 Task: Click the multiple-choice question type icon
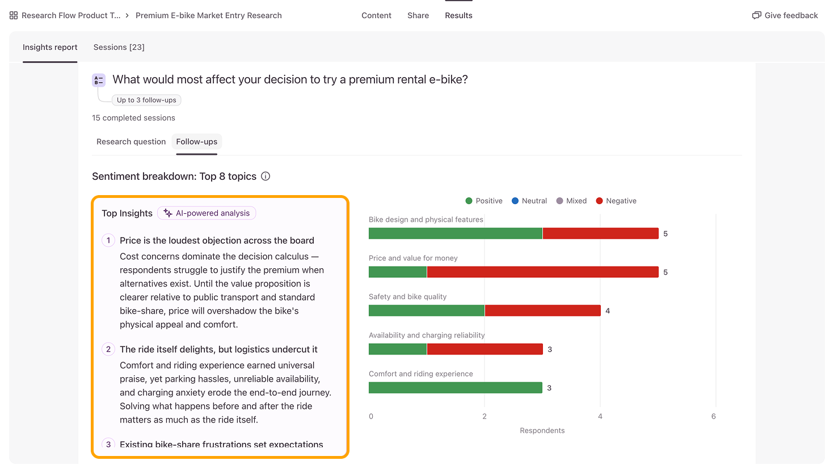click(99, 80)
